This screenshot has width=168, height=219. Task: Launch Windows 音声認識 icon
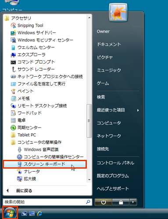tap(19, 149)
